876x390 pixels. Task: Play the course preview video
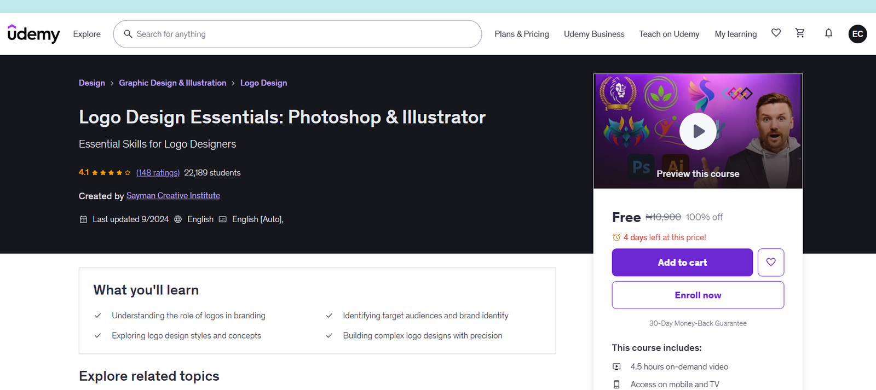pyautogui.click(x=698, y=131)
